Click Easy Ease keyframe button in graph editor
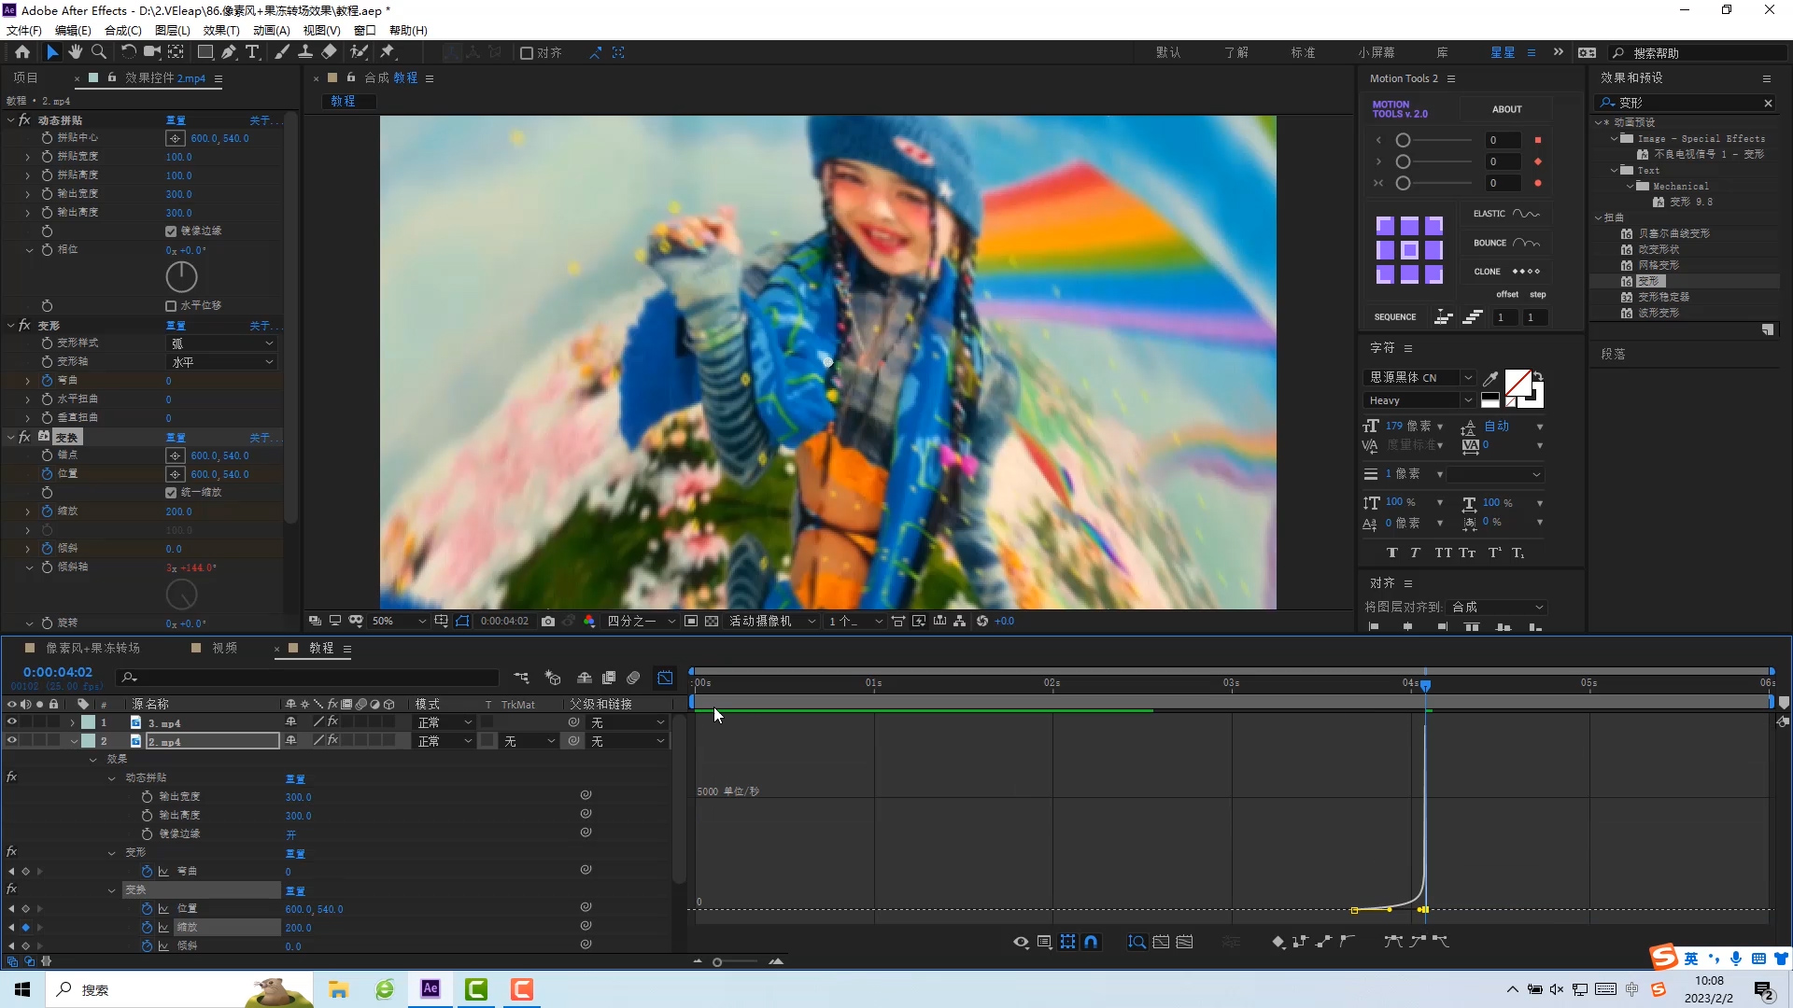This screenshot has height=1008, width=1793. (x=1393, y=942)
